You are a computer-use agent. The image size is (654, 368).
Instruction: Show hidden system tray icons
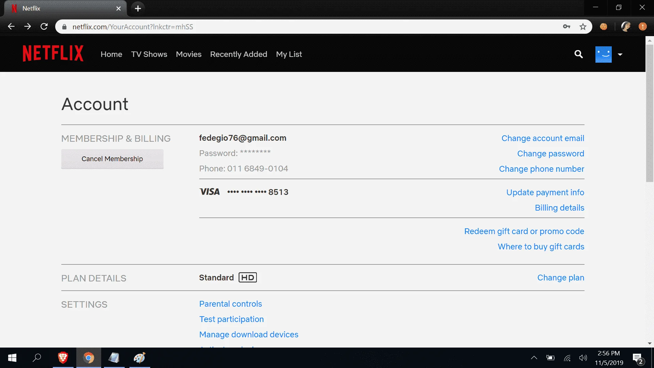click(x=534, y=358)
